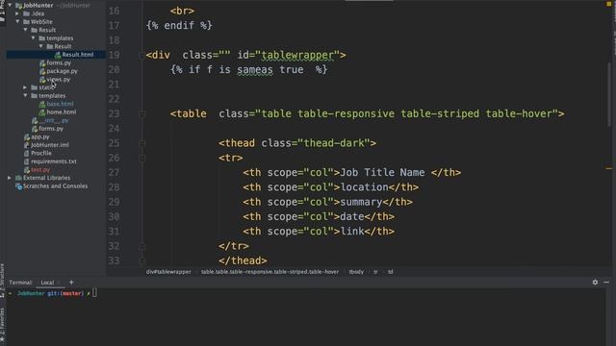Collapse the Result folder under WebSite
This screenshot has width=616, height=346.
[26, 30]
